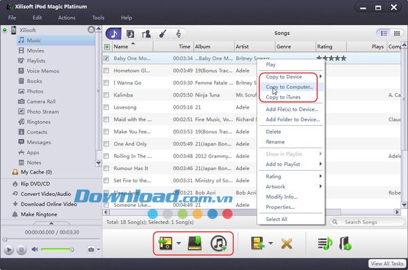
Task: Open the Rating submenu
Action: (x=292, y=176)
